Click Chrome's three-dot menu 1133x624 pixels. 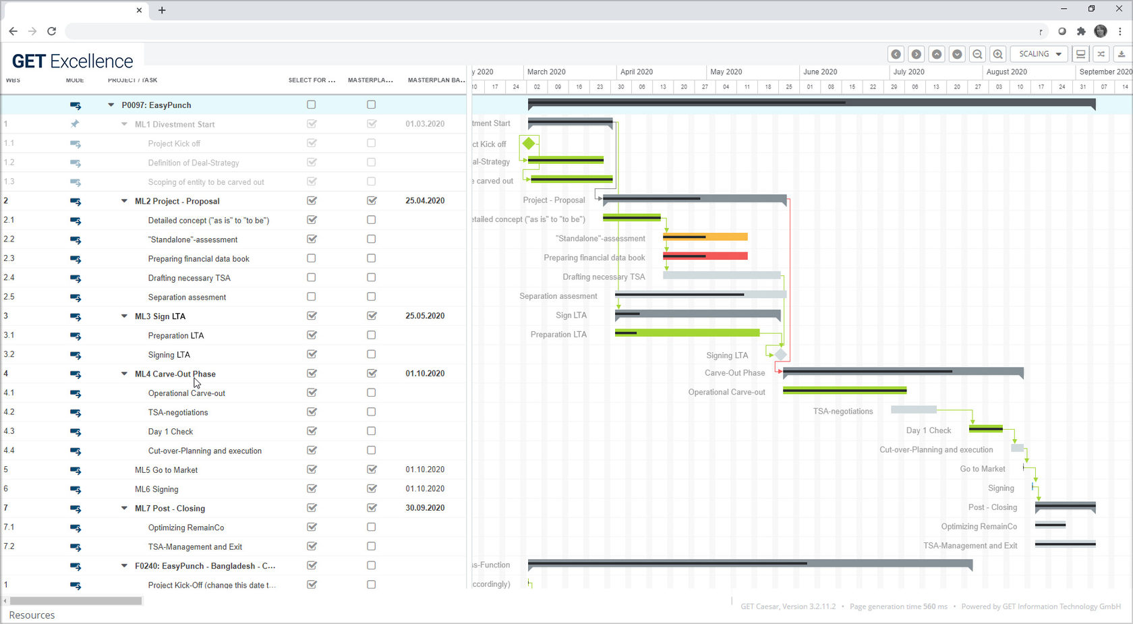[x=1121, y=31]
